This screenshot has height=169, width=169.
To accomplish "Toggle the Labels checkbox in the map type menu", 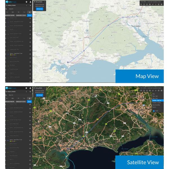I will 154,111.
